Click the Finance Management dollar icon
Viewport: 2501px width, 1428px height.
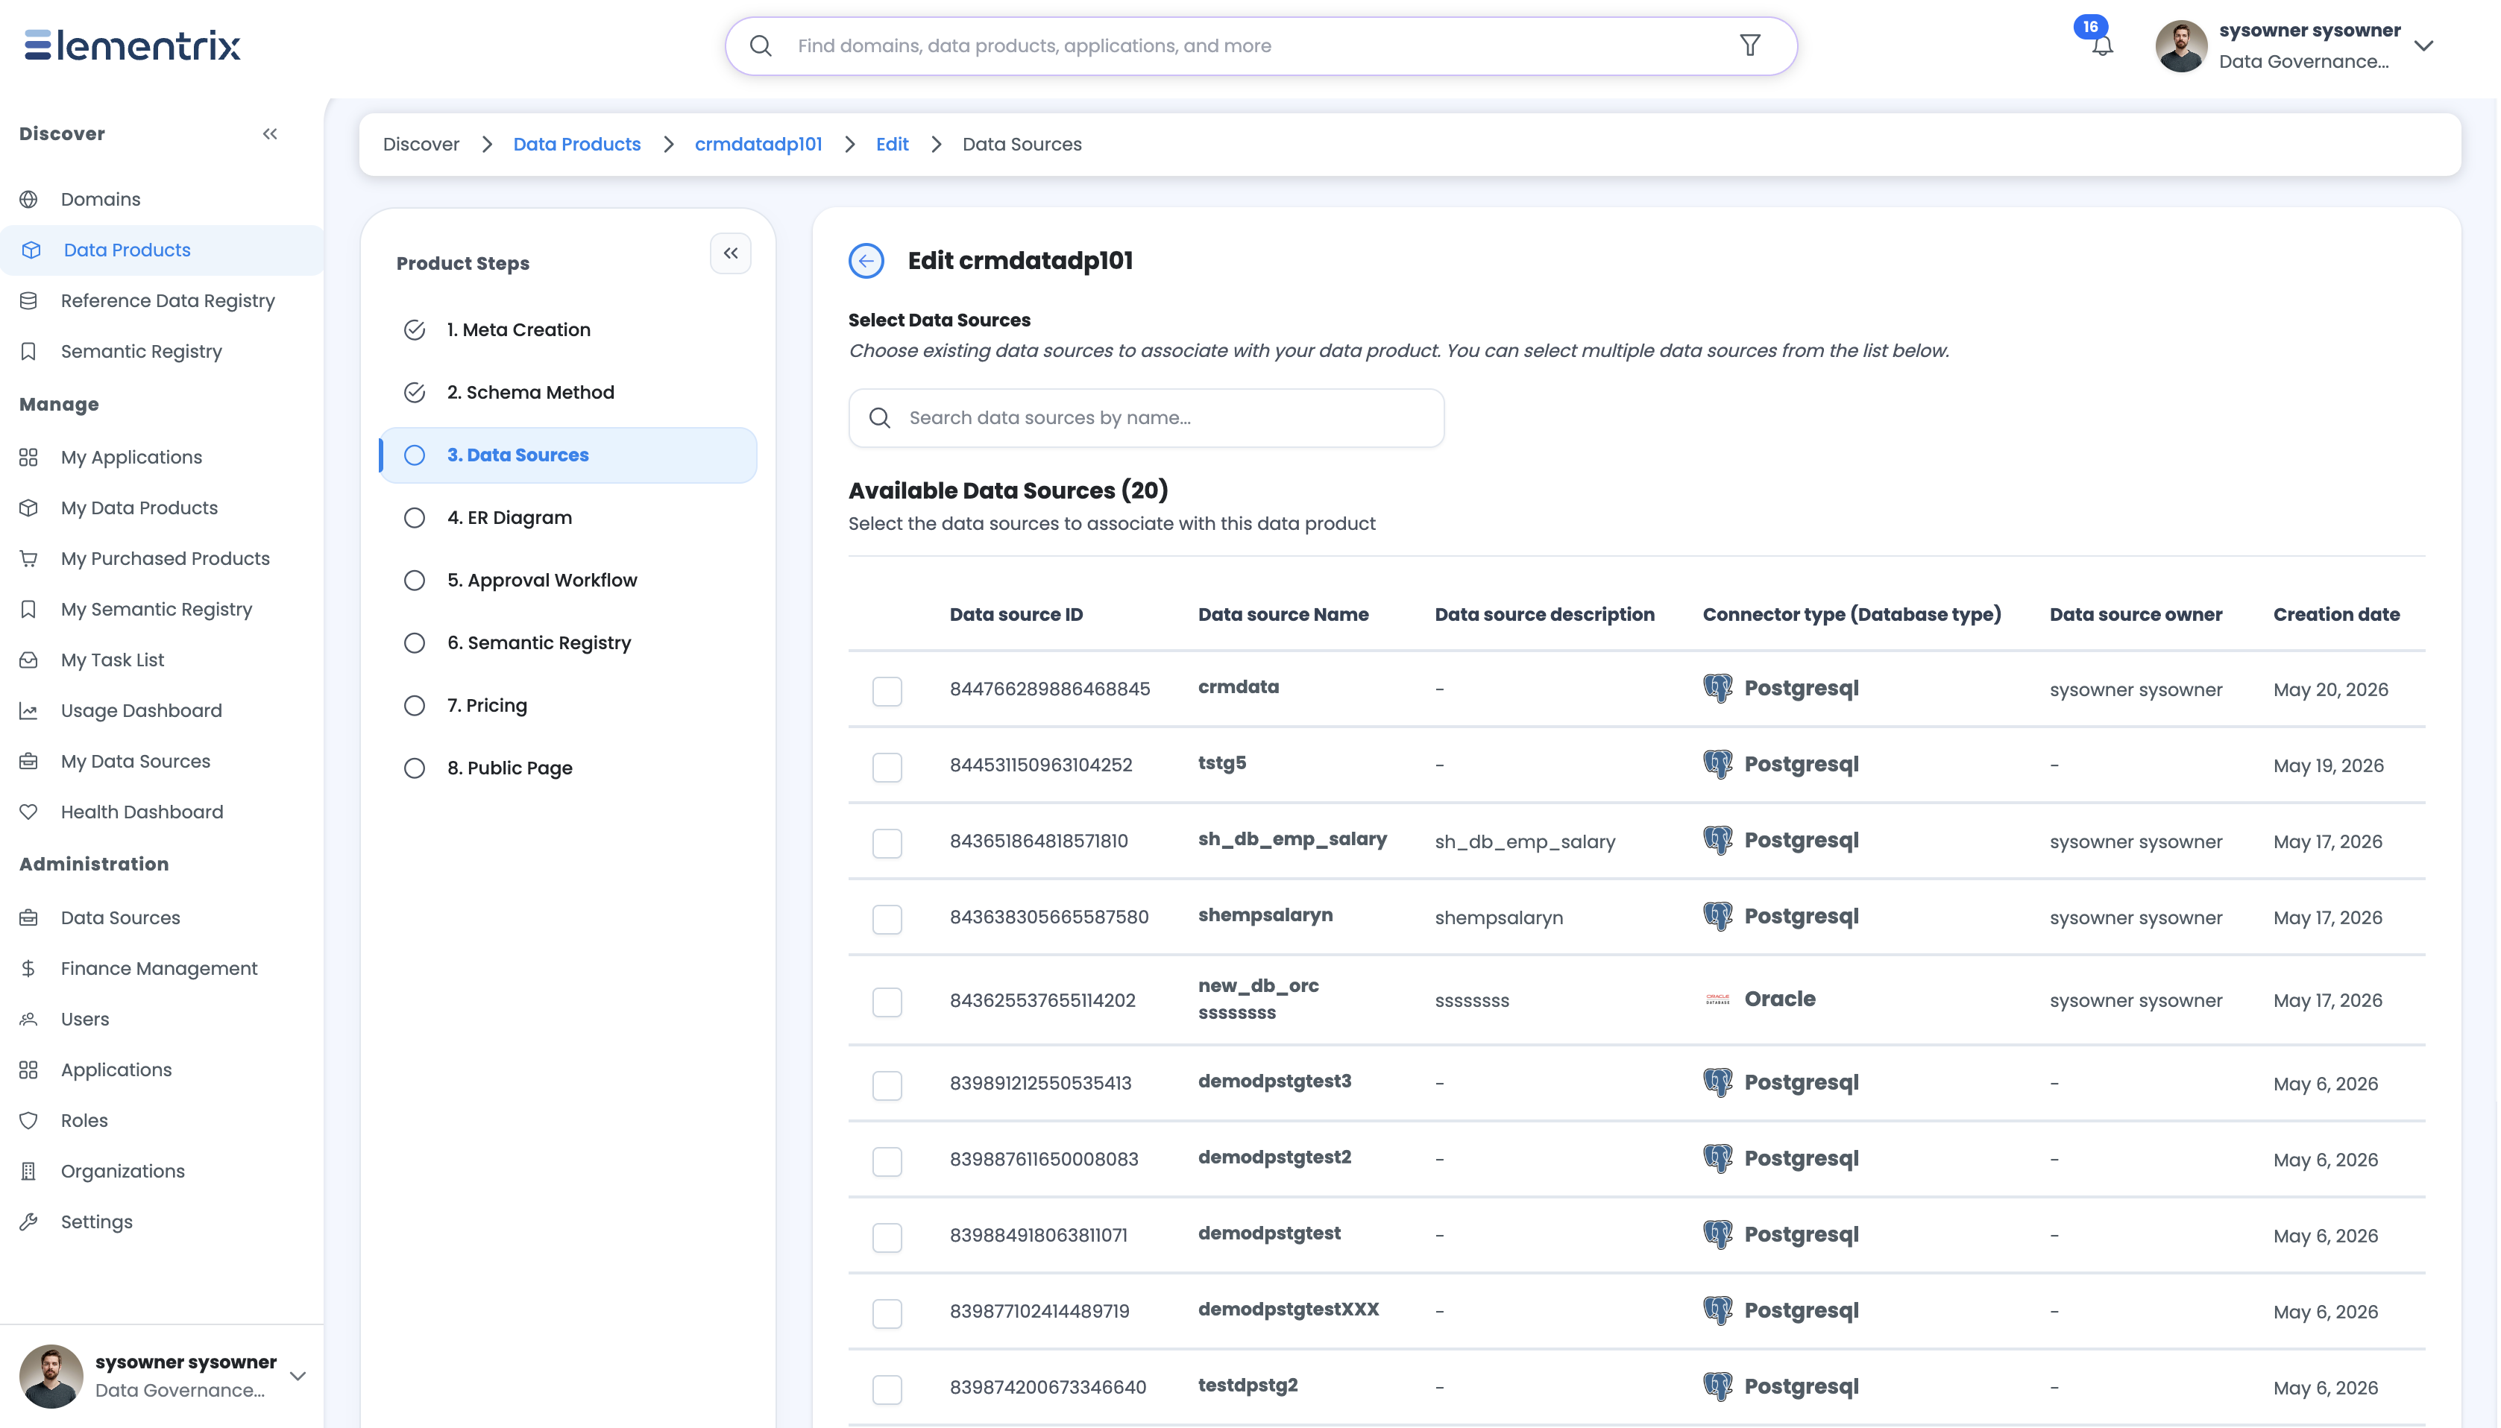click(x=28, y=969)
